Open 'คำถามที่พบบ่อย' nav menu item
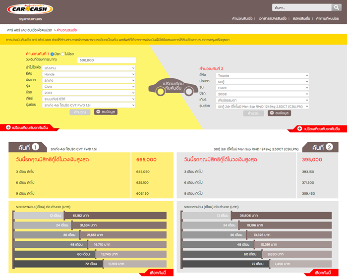Image resolution: width=347 pixels, height=280 pixels. click(x=327, y=18)
